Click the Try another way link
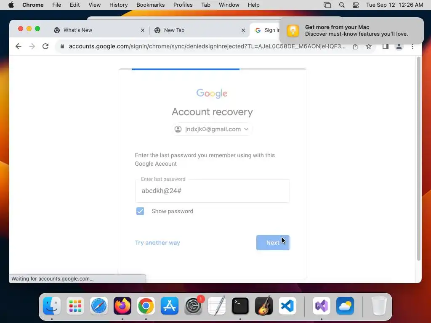431x323 pixels. 157,243
